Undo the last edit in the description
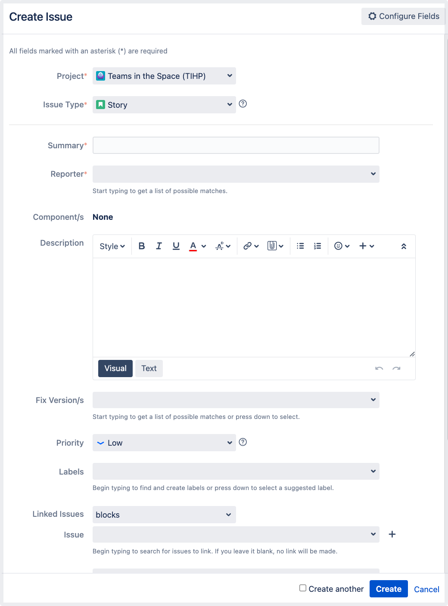The height and width of the screenshot is (606, 448). point(379,369)
